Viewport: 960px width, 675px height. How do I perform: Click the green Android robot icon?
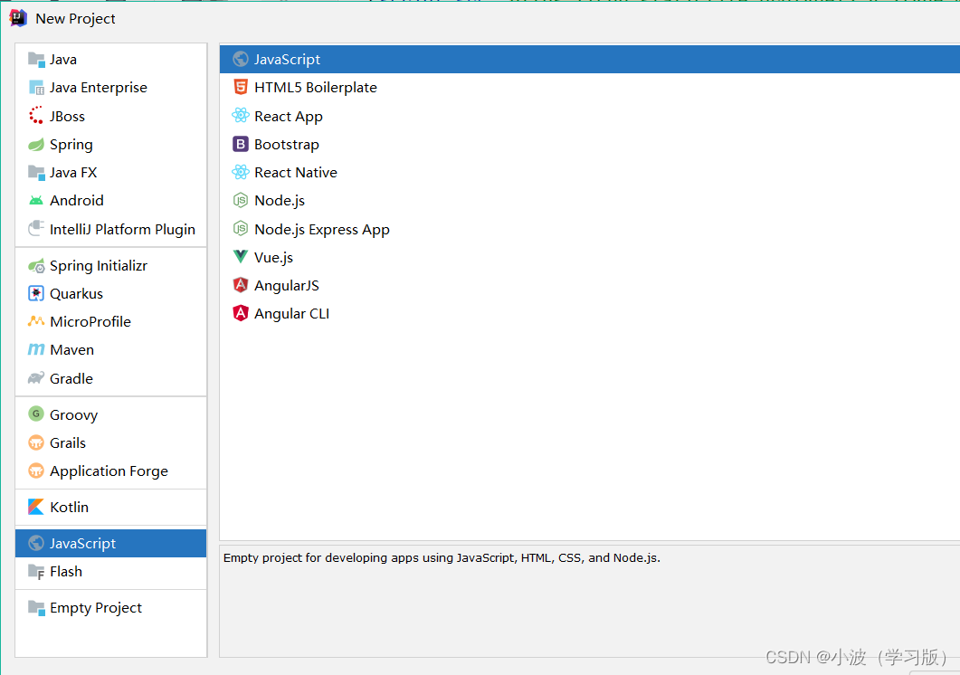pos(36,200)
